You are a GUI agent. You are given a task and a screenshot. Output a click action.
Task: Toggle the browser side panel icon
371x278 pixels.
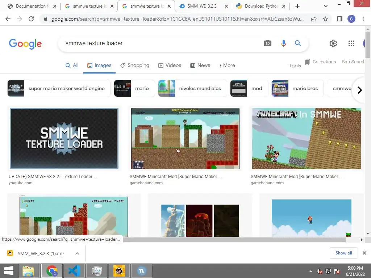340,19
